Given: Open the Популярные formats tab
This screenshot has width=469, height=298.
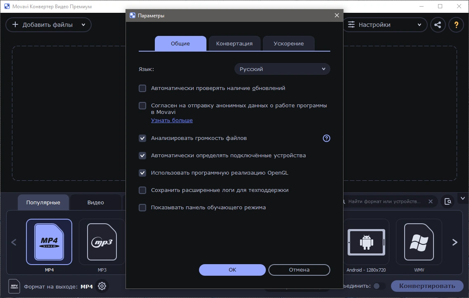Looking at the screenshot, I should click(x=43, y=202).
